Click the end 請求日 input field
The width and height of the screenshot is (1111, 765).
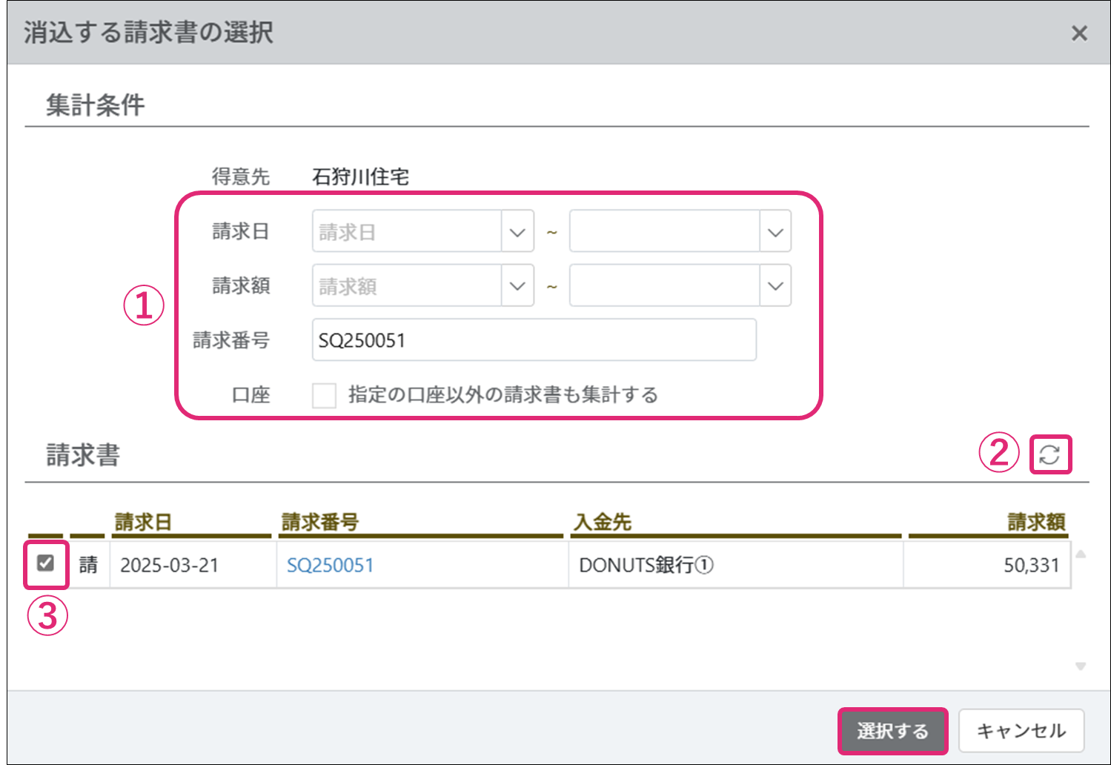click(x=663, y=232)
